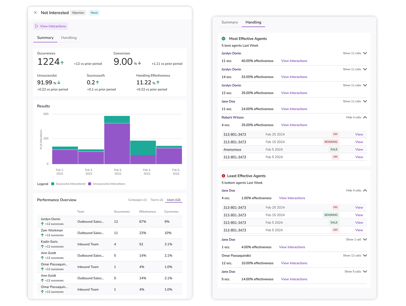Click the green checkmark badge beside Most Effective Agents
Viewport: 406px width, 306px height.
224,39
